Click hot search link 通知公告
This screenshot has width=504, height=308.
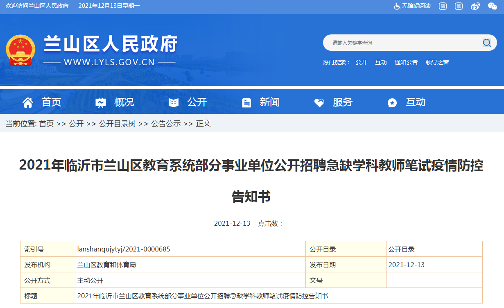coord(406,62)
